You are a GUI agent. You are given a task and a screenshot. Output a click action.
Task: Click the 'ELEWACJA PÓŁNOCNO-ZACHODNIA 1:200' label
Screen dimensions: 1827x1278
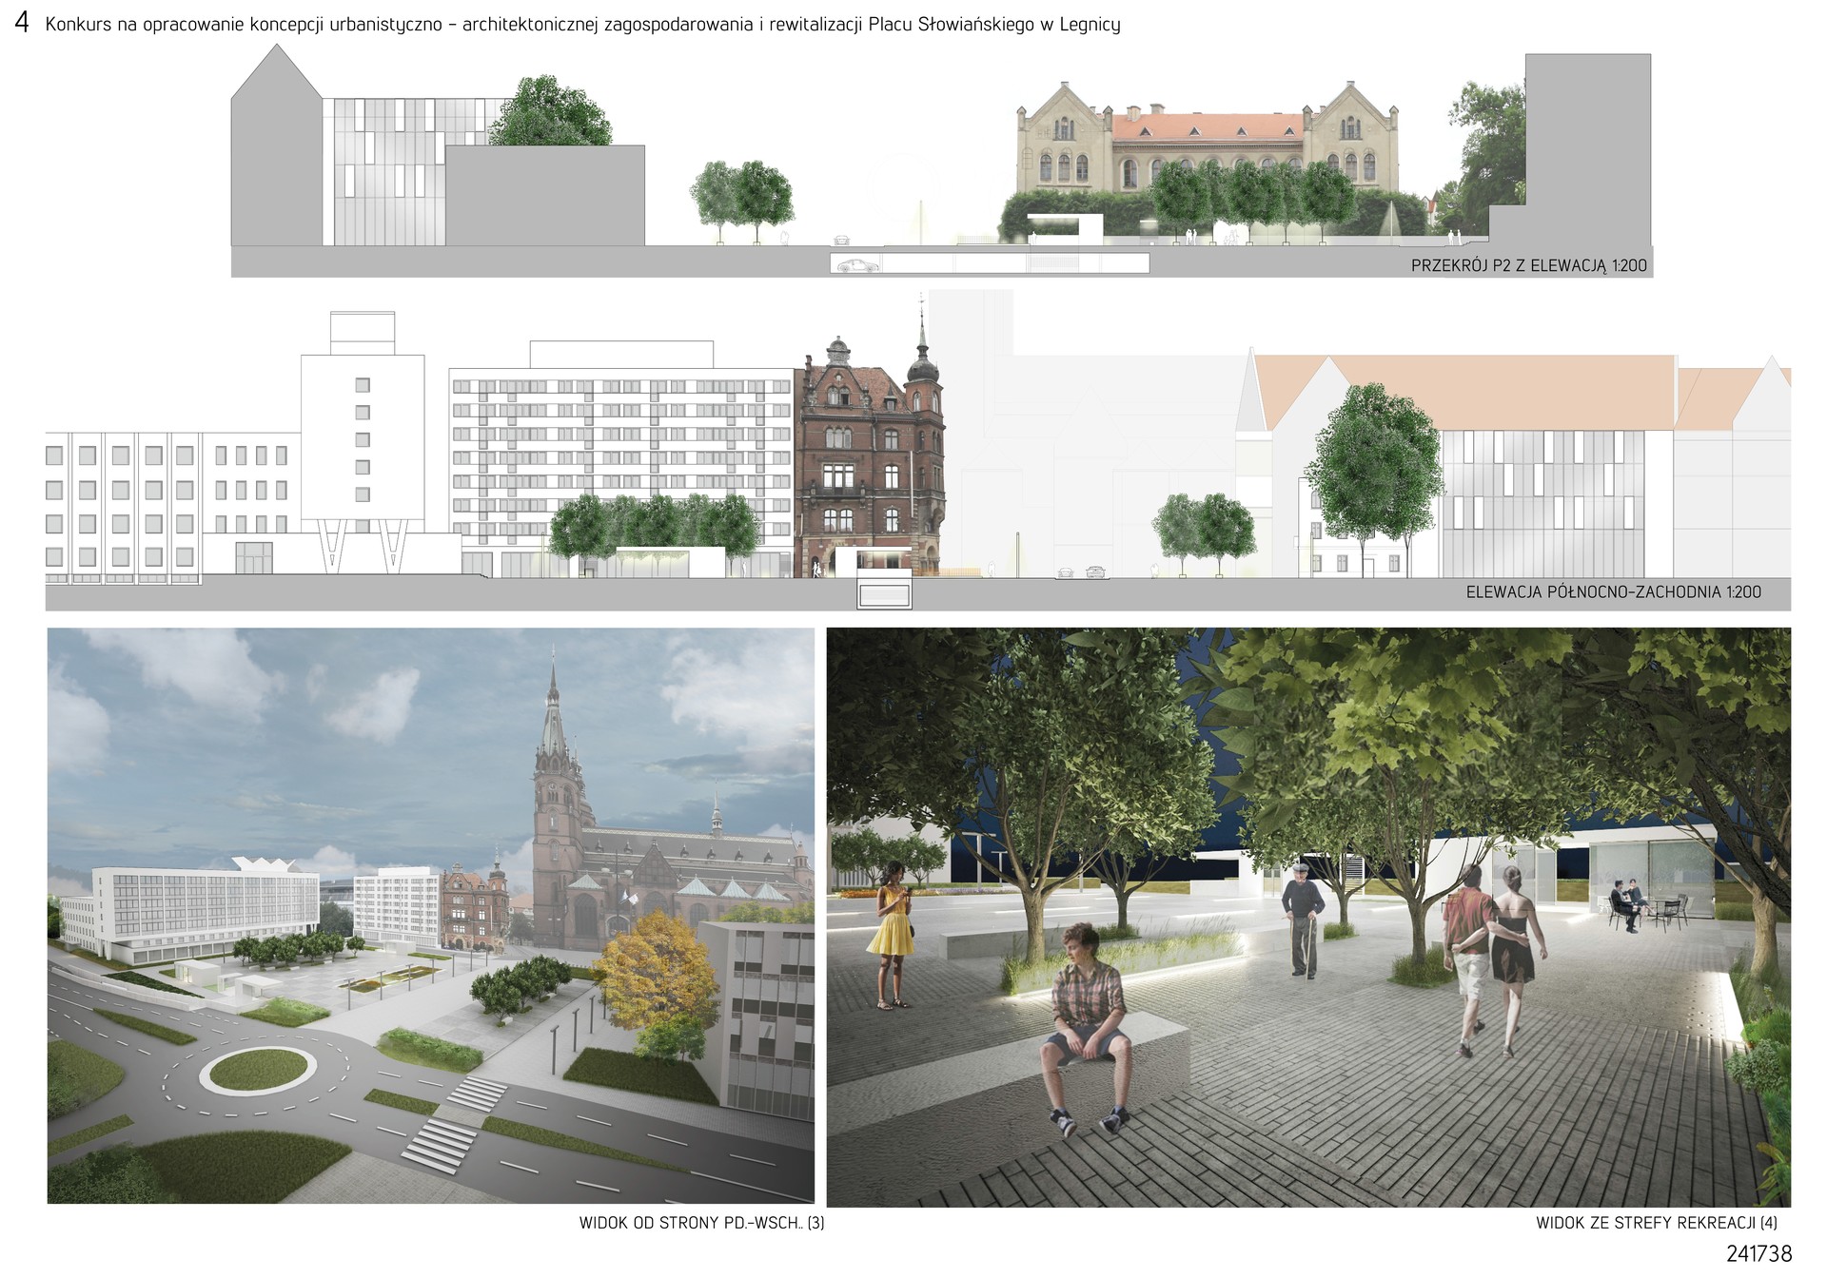tap(1613, 591)
